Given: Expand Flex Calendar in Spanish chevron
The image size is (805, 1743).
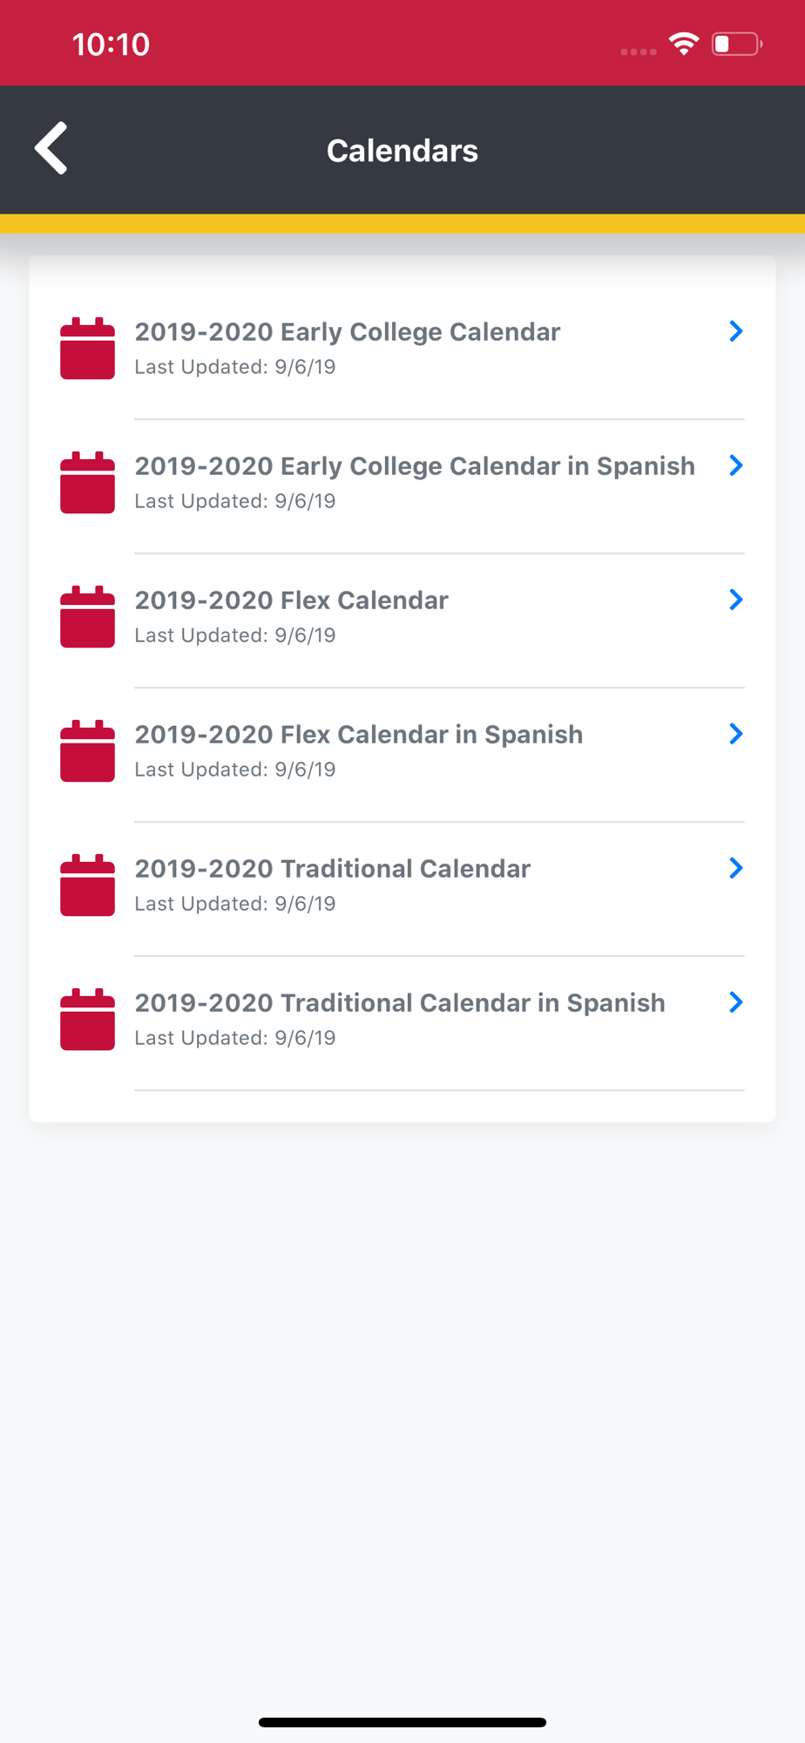Looking at the screenshot, I should tap(736, 734).
